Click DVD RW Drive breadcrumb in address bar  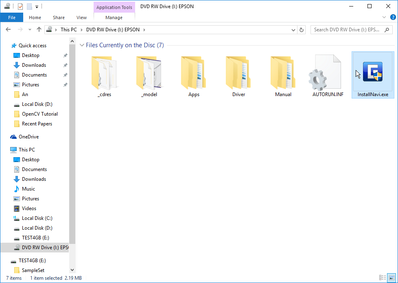(113, 30)
